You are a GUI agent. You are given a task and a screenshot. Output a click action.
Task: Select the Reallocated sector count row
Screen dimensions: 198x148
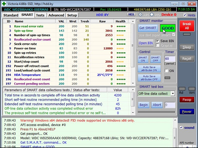pyautogui.click(x=32, y=39)
